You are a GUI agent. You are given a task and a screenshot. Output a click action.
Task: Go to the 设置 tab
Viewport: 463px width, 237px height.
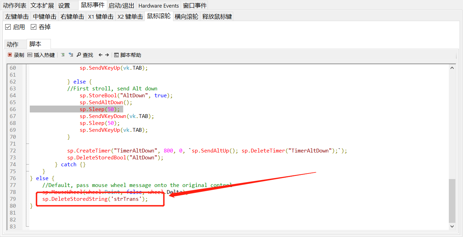[x=64, y=6]
